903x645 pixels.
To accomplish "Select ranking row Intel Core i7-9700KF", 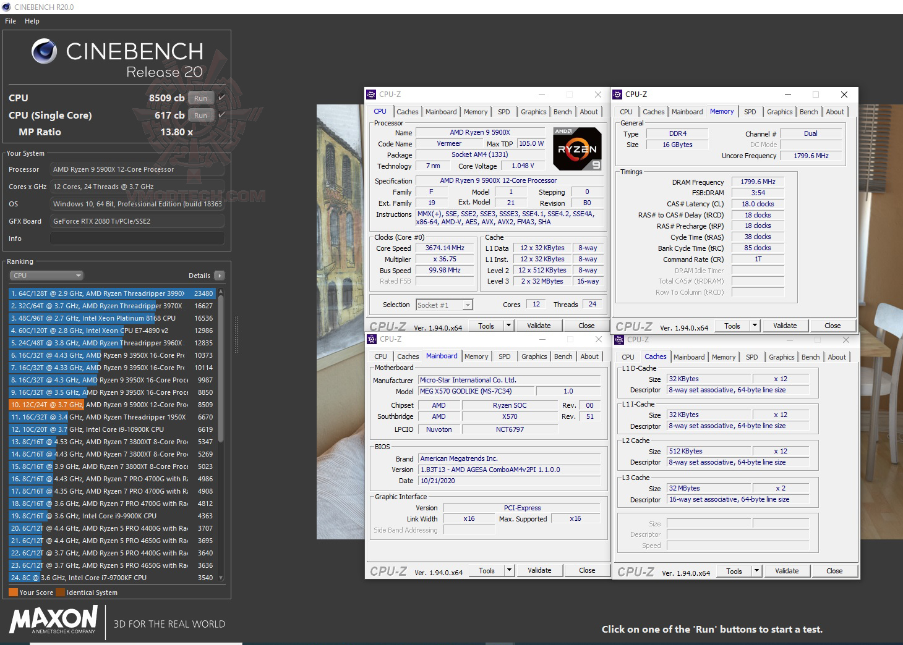I will coord(111,578).
